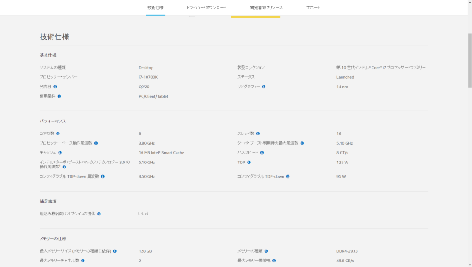Show info for プロセッサー ベース動作周波数
Viewport: 472px width, 267px height.
tap(97, 143)
